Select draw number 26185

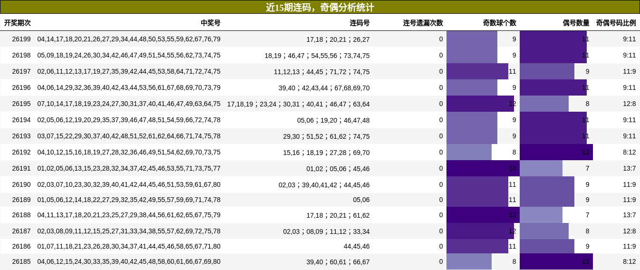21,261
